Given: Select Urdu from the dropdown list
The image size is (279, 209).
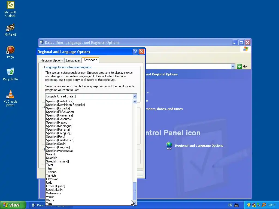Looking at the screenshot, I should (89, 183).
